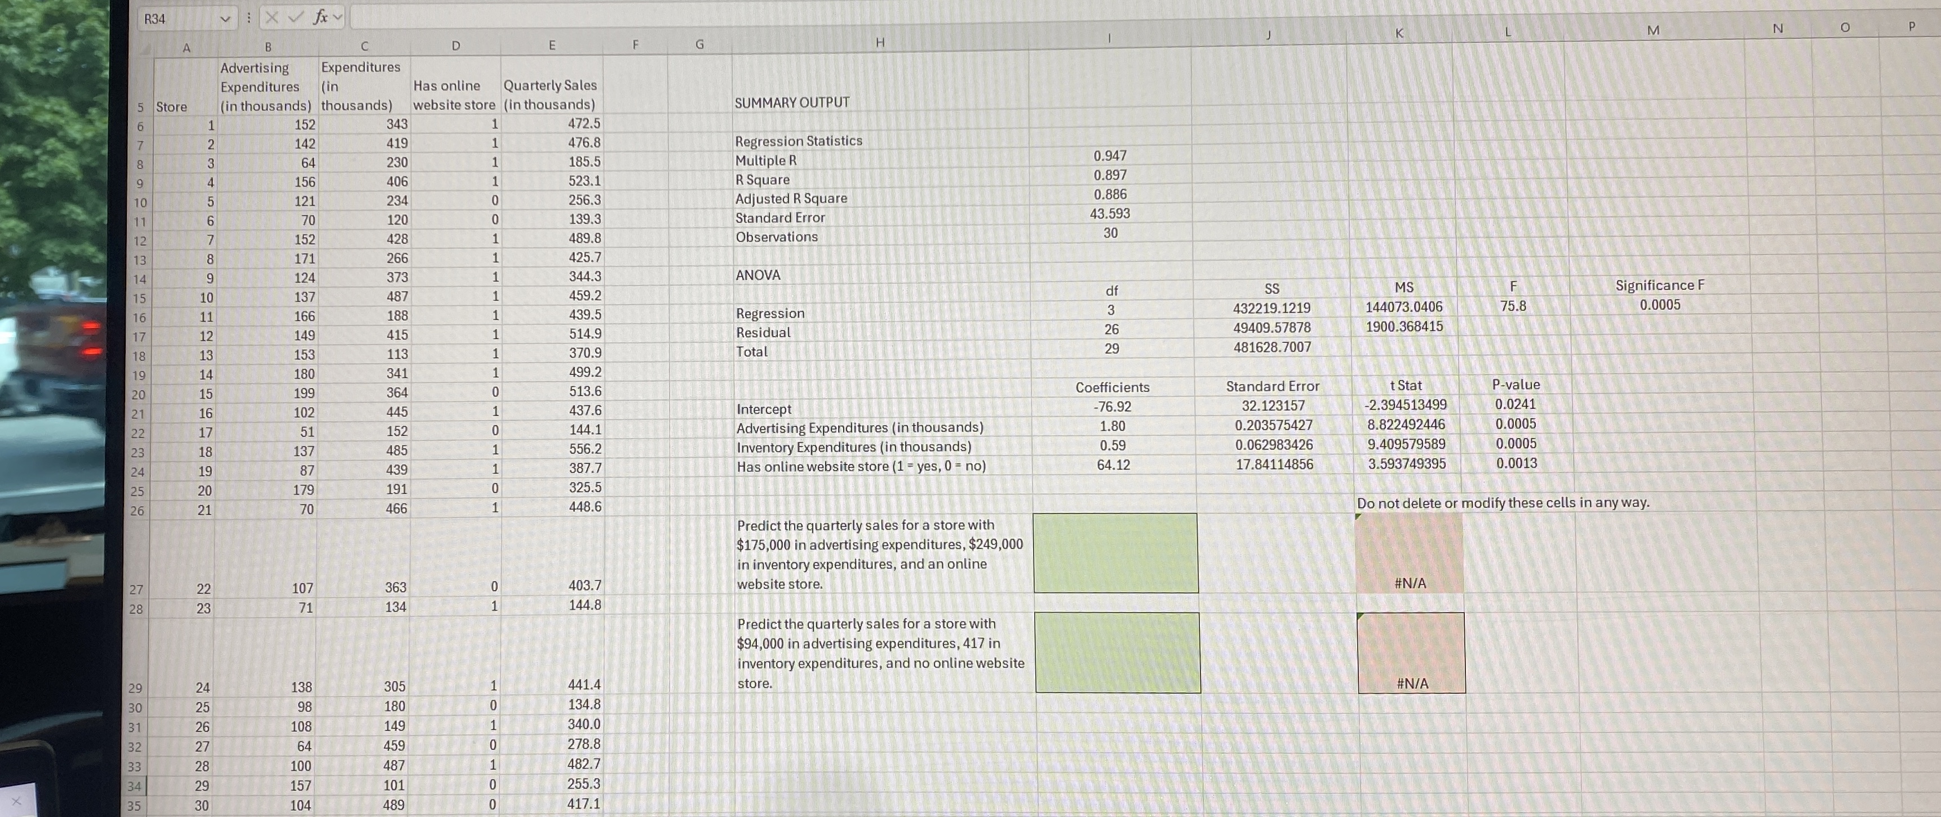Click the Insert Function fx icon
Viewport: 1941px width, 817px height.
pos(320,17)
